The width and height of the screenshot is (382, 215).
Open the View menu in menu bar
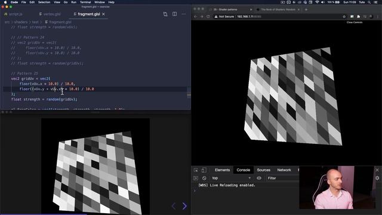(x=57, y=2)
